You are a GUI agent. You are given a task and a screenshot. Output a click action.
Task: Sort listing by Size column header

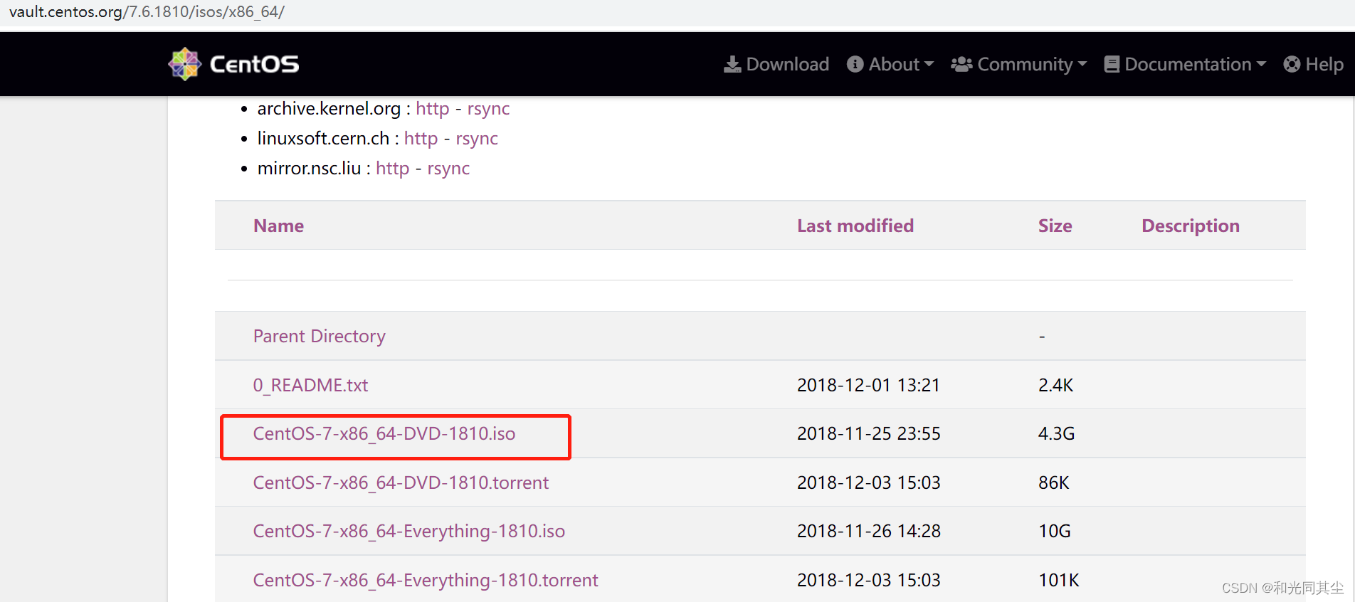point(1055,226)
